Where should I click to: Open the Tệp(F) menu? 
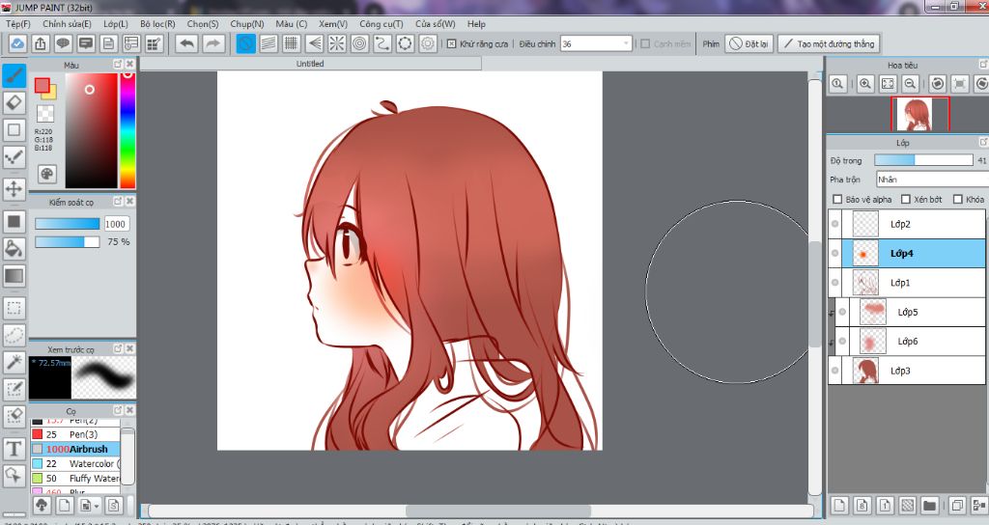[x=17, y=24]
